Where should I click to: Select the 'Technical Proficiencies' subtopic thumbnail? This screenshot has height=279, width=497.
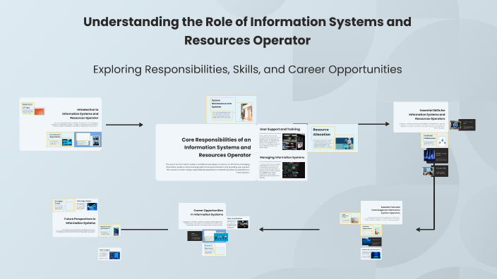pos(434,141)
